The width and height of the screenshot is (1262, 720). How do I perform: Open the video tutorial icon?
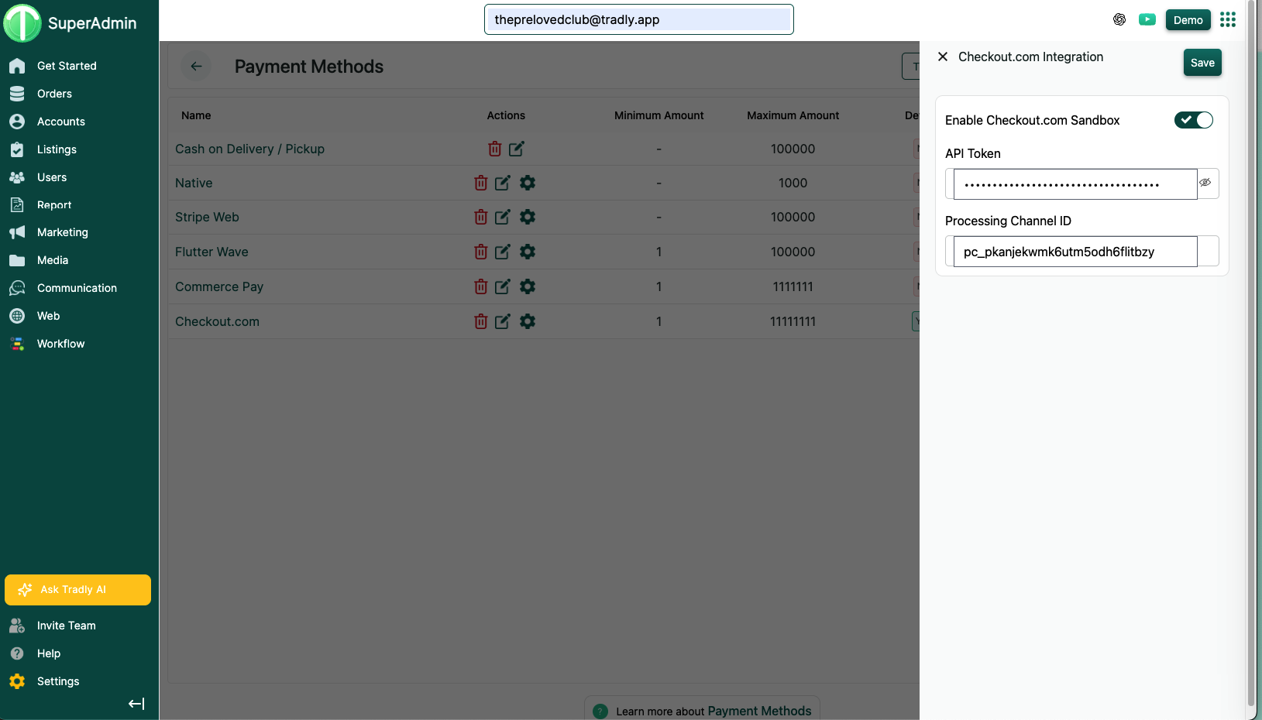(x=1147, y=20)
